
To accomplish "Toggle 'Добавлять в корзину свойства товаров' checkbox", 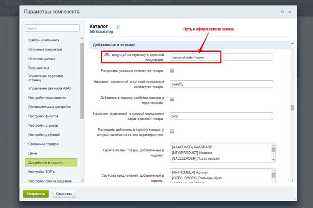I will (x=172, y=99).
